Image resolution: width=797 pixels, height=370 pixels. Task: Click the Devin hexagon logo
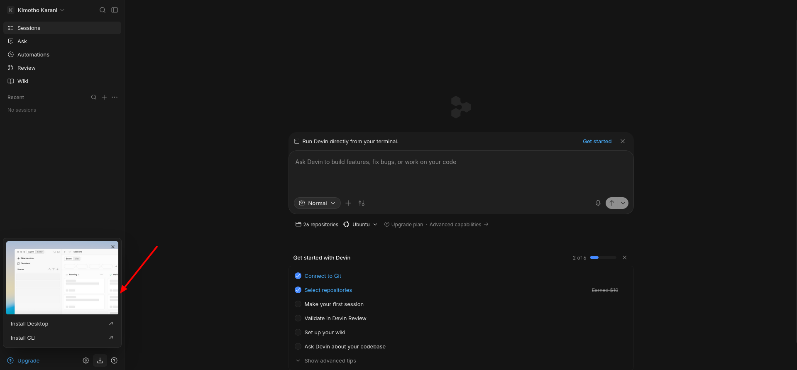tap(461, 107)
